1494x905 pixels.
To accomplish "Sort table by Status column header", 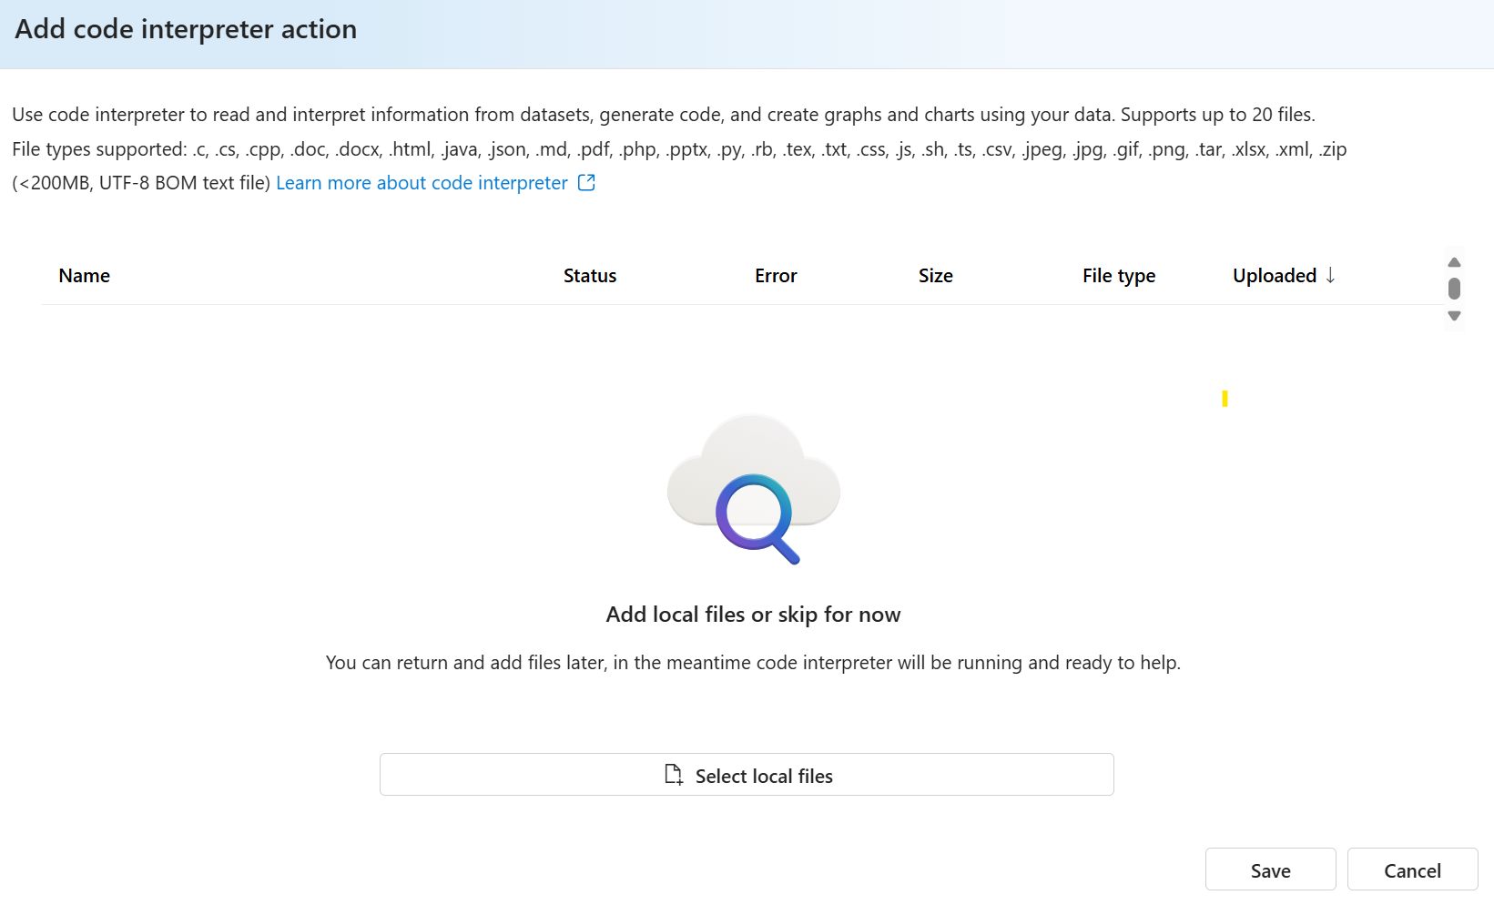I will [590, 276].
